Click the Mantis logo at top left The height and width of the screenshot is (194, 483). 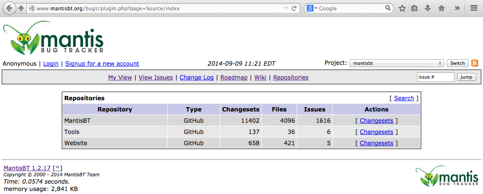[53, 39]
